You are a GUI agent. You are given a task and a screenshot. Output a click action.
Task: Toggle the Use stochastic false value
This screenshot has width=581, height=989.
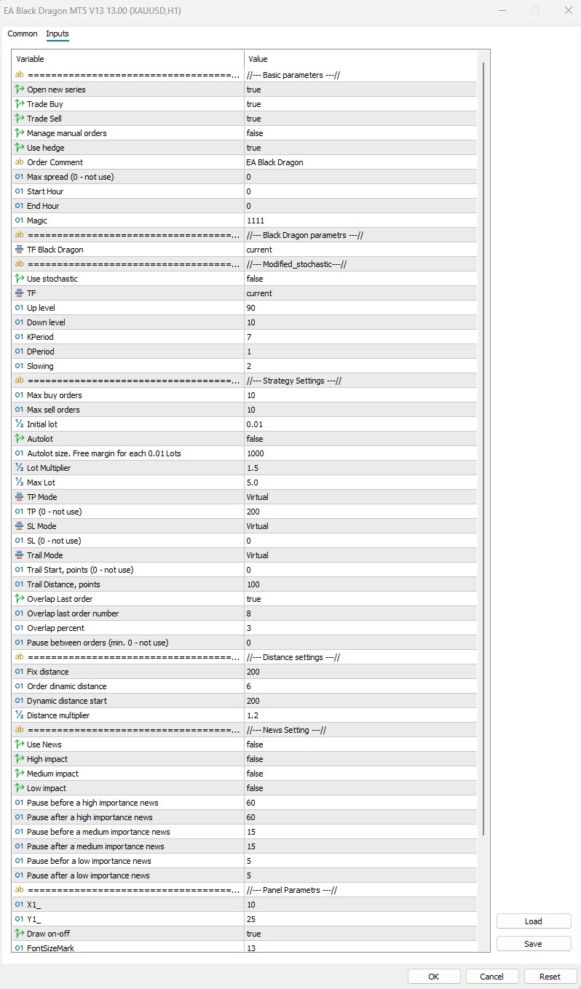click(360, 279)
